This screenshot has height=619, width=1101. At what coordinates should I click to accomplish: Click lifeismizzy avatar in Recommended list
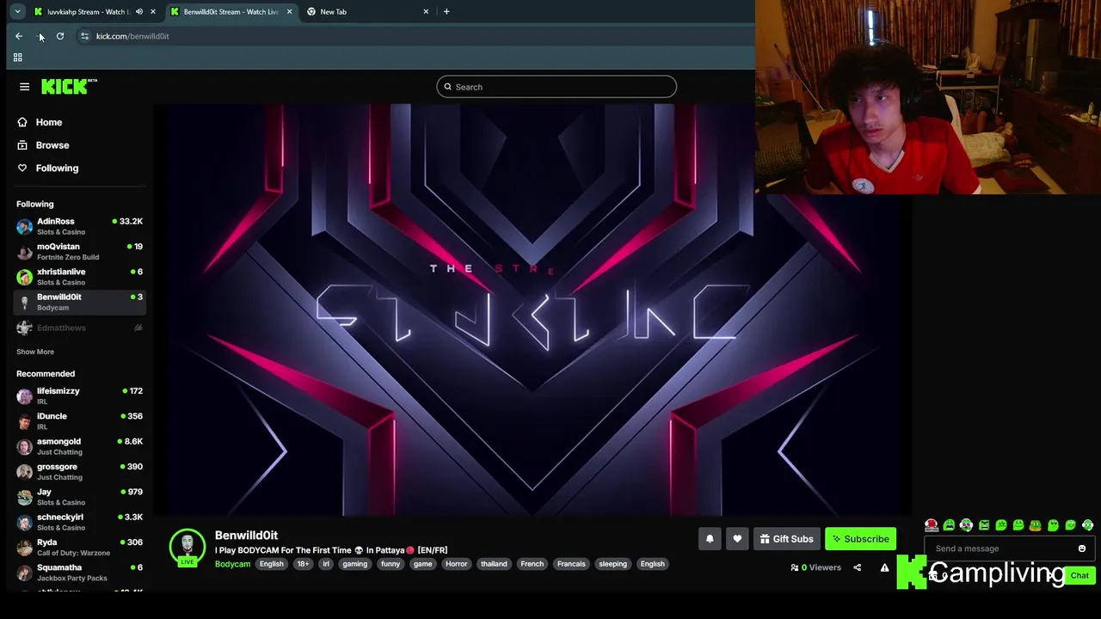pos(24,395)
